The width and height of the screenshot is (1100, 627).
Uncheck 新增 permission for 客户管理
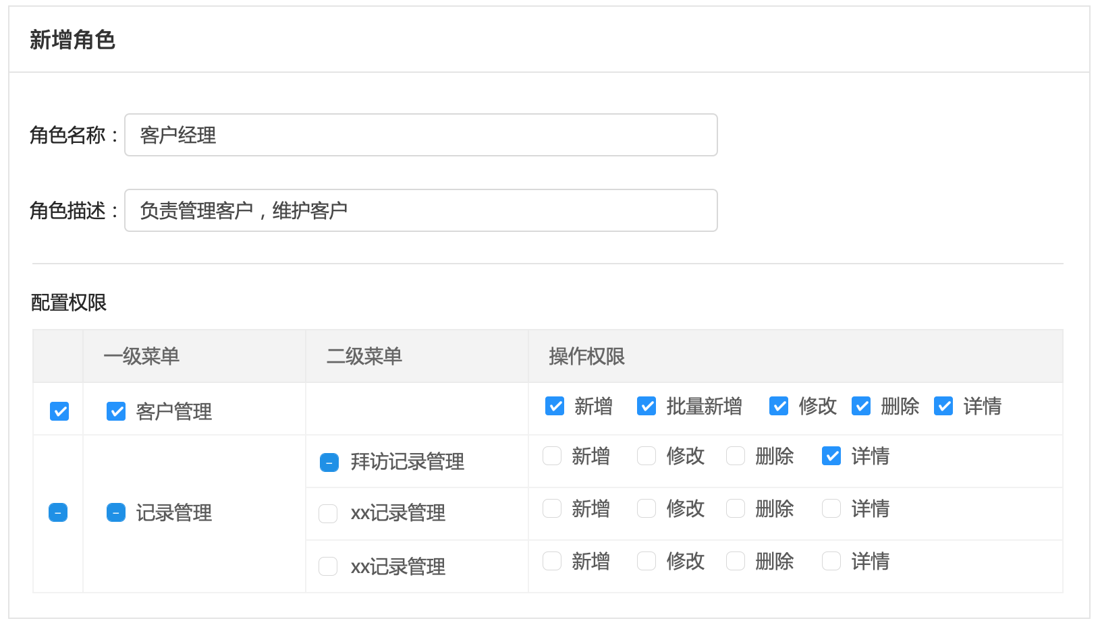tap(555, 406)
